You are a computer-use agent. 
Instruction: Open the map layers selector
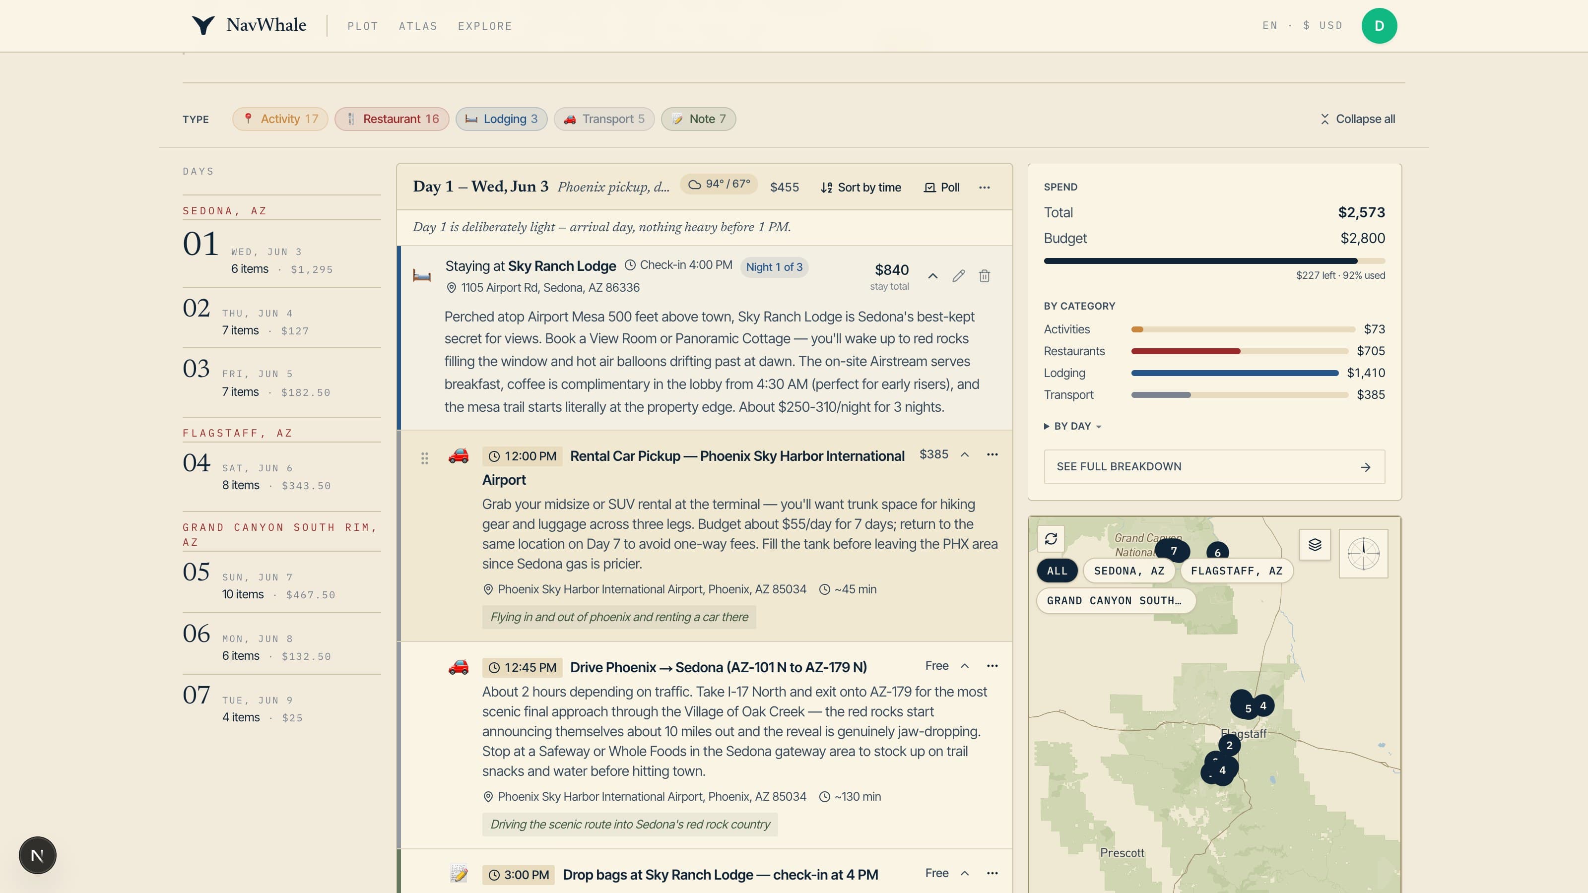pyautogui.click(x=1315, y=545)
